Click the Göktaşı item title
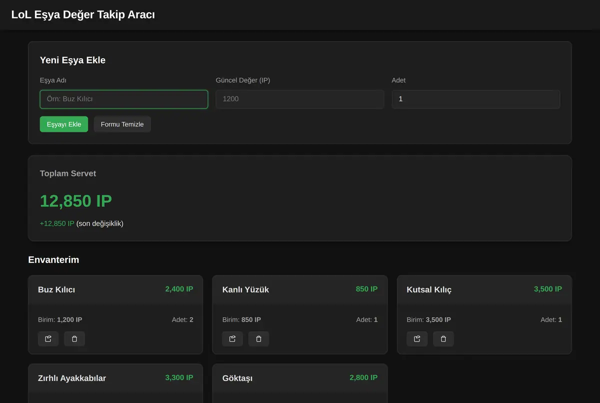 pyautogui.click(x=237, y=378)
